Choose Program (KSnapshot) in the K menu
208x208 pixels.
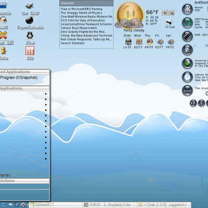19,77
